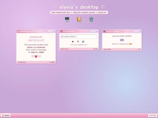Start the song with the play button
Viewport: 158px width, 118px height.
73,42
